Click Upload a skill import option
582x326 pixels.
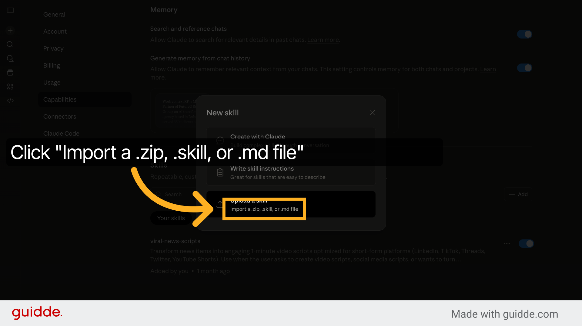tap(291, 204)
